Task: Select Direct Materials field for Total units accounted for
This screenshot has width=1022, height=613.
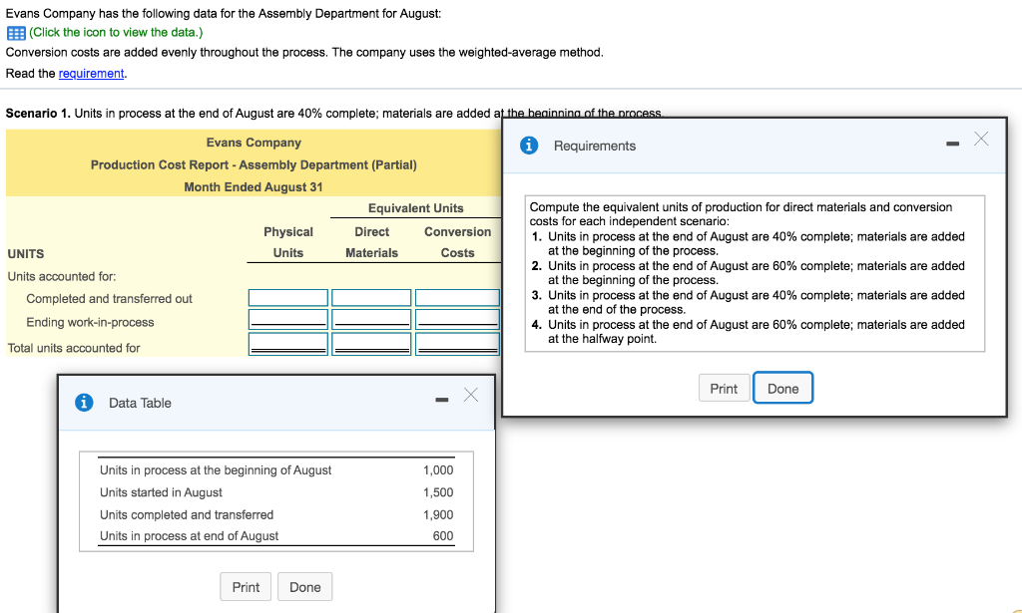Action: pyautogui.click(x=371, y=344)
